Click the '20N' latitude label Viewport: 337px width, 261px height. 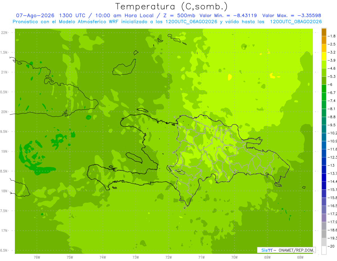pyautogui.click(x=5, y=112)
